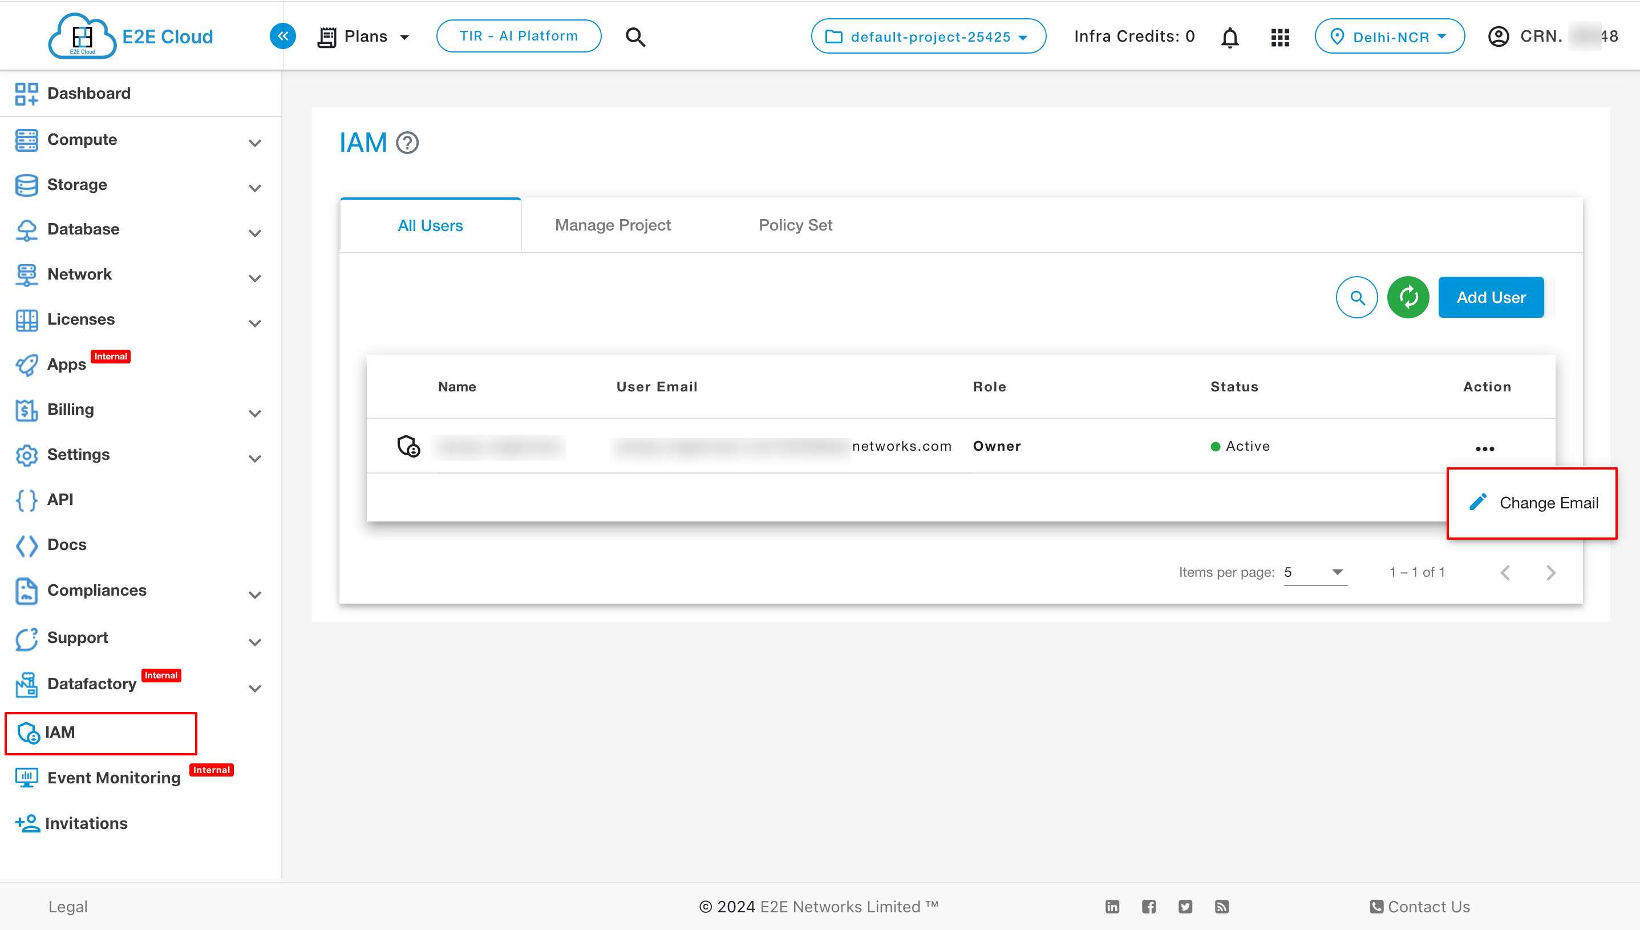Expand the Billing section chevron
The image size is (1640, 930).
pos(255,413)
